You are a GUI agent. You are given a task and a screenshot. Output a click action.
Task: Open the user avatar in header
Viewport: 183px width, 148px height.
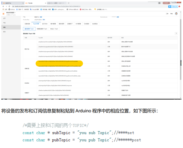click(176, 14)
